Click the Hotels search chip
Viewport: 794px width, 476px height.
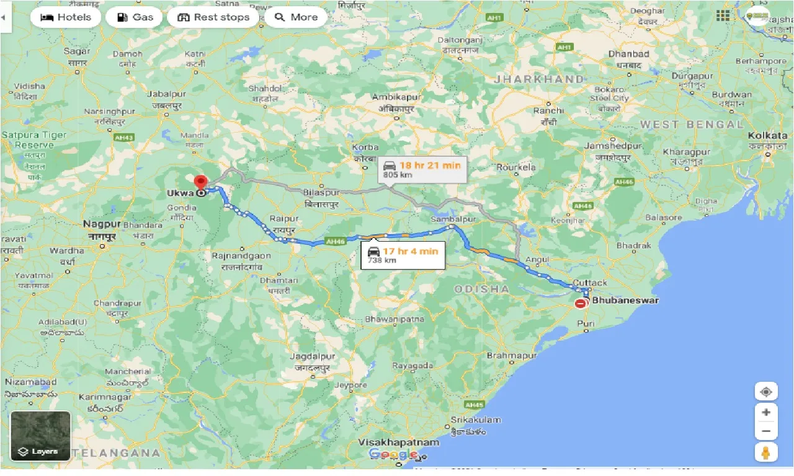[65, 17]
